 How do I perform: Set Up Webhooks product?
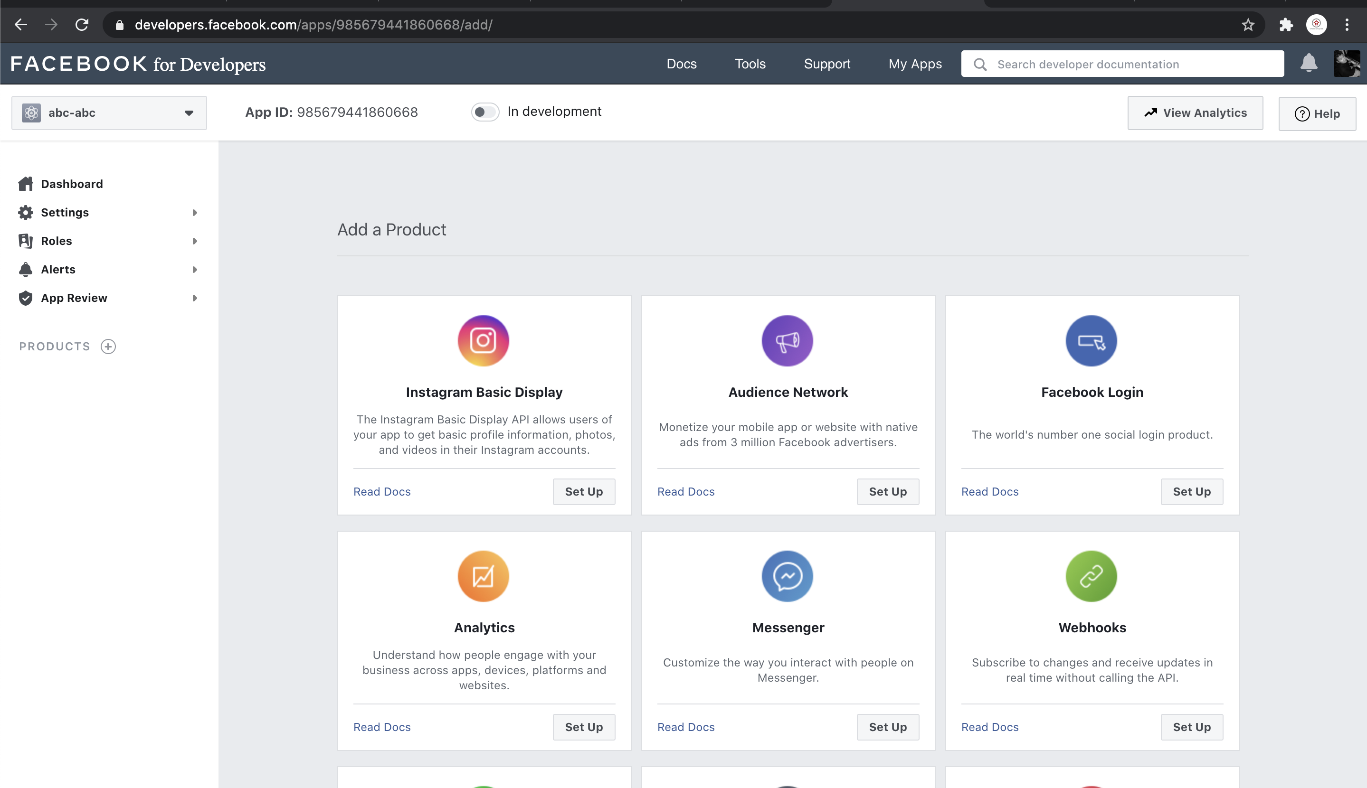[1192, 727]
